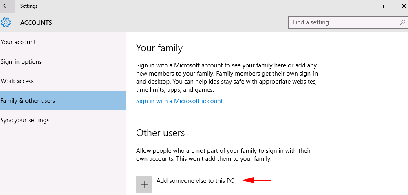Go back using the arrow button
Viewport: 408px width, 195px height.
(x=6, y=6)
